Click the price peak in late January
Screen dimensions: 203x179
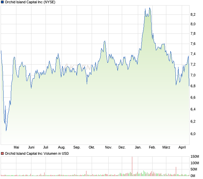point(150,8)
